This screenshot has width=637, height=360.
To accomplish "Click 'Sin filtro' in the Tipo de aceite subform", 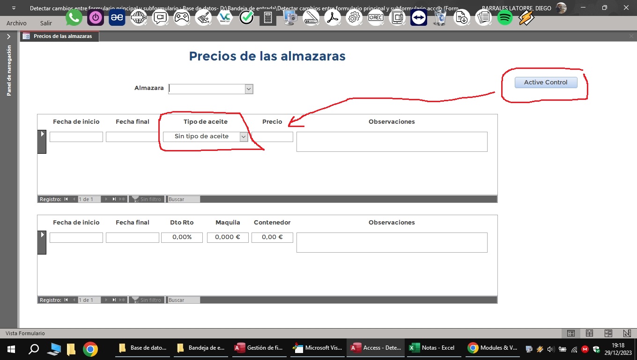I will coord(147,199).
